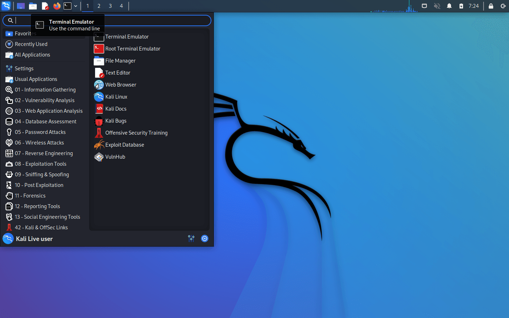509x318 pixels.
Task: Click the 7:24 clock
Action: 474,6
